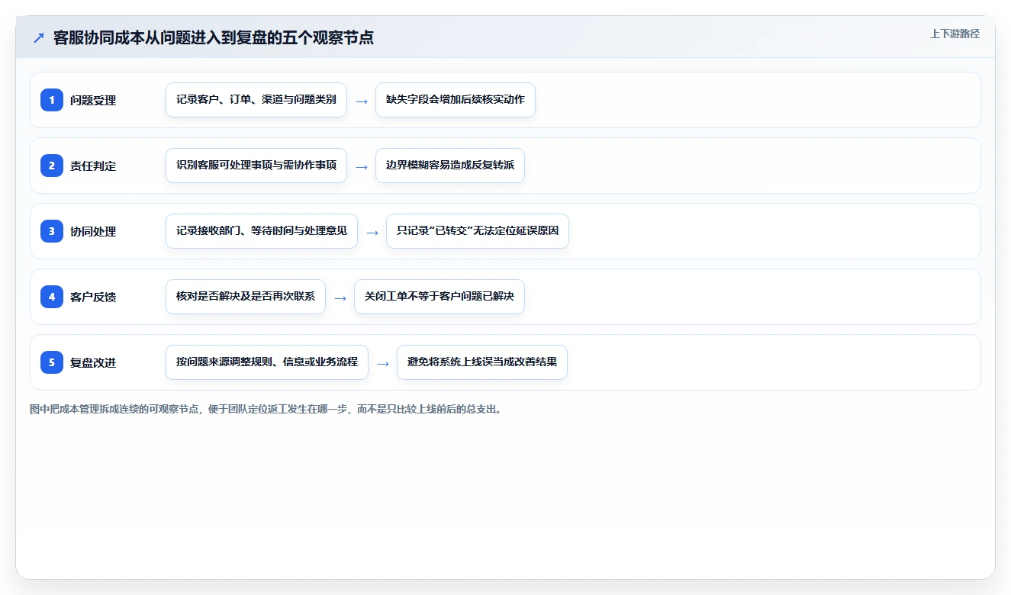This screenshot has width=1011, height=595.
Task: Click the 只记录“已转交”无法定位延误原因 box
Action: click(x=478, y=231)
